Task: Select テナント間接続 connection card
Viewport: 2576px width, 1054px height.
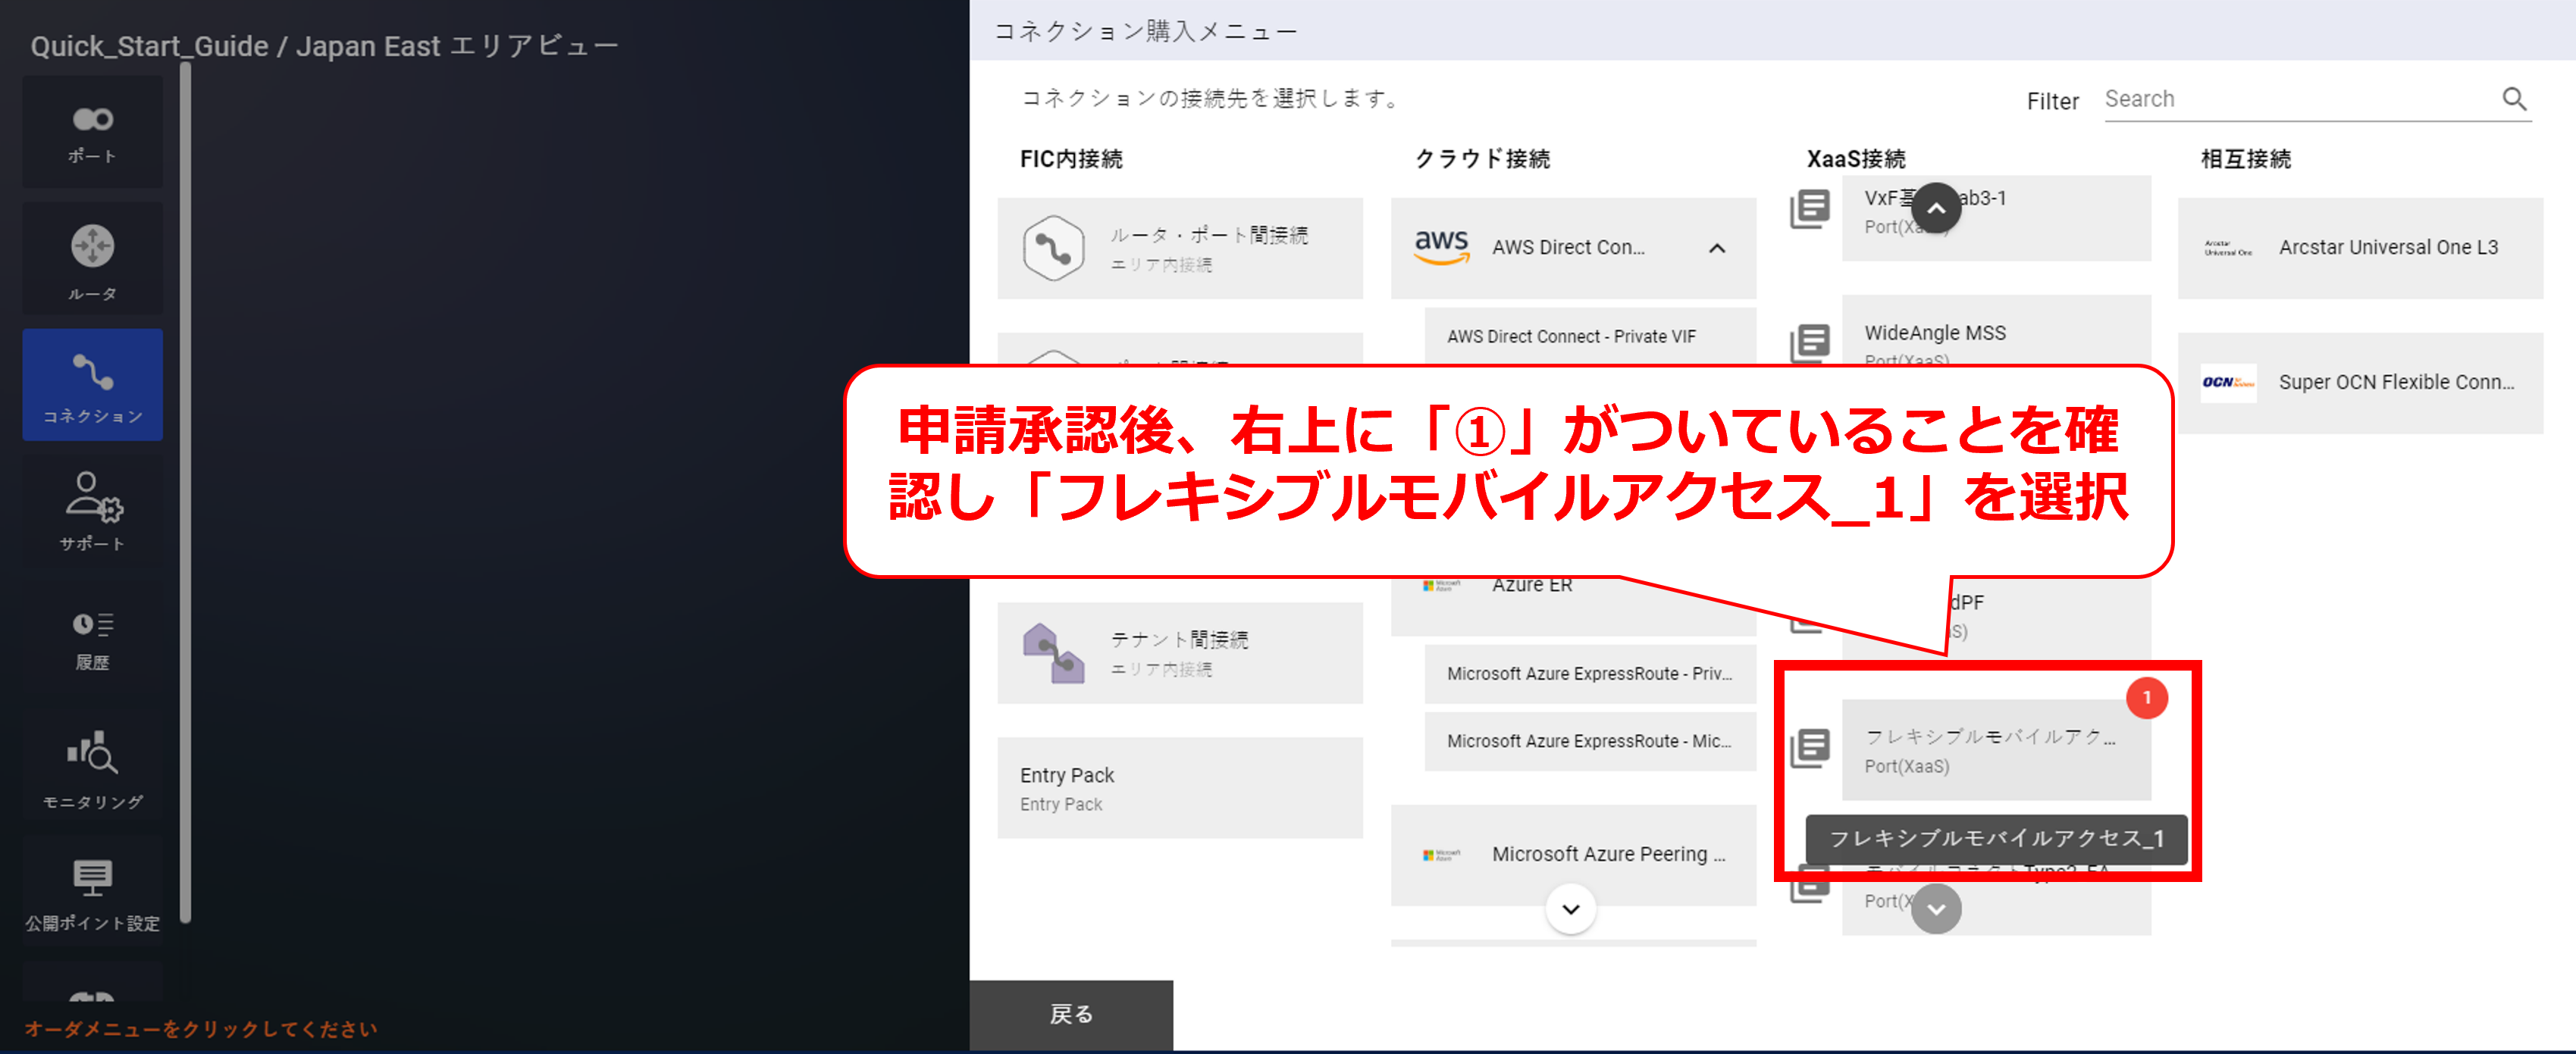Action: click(x=1180, y=652)
